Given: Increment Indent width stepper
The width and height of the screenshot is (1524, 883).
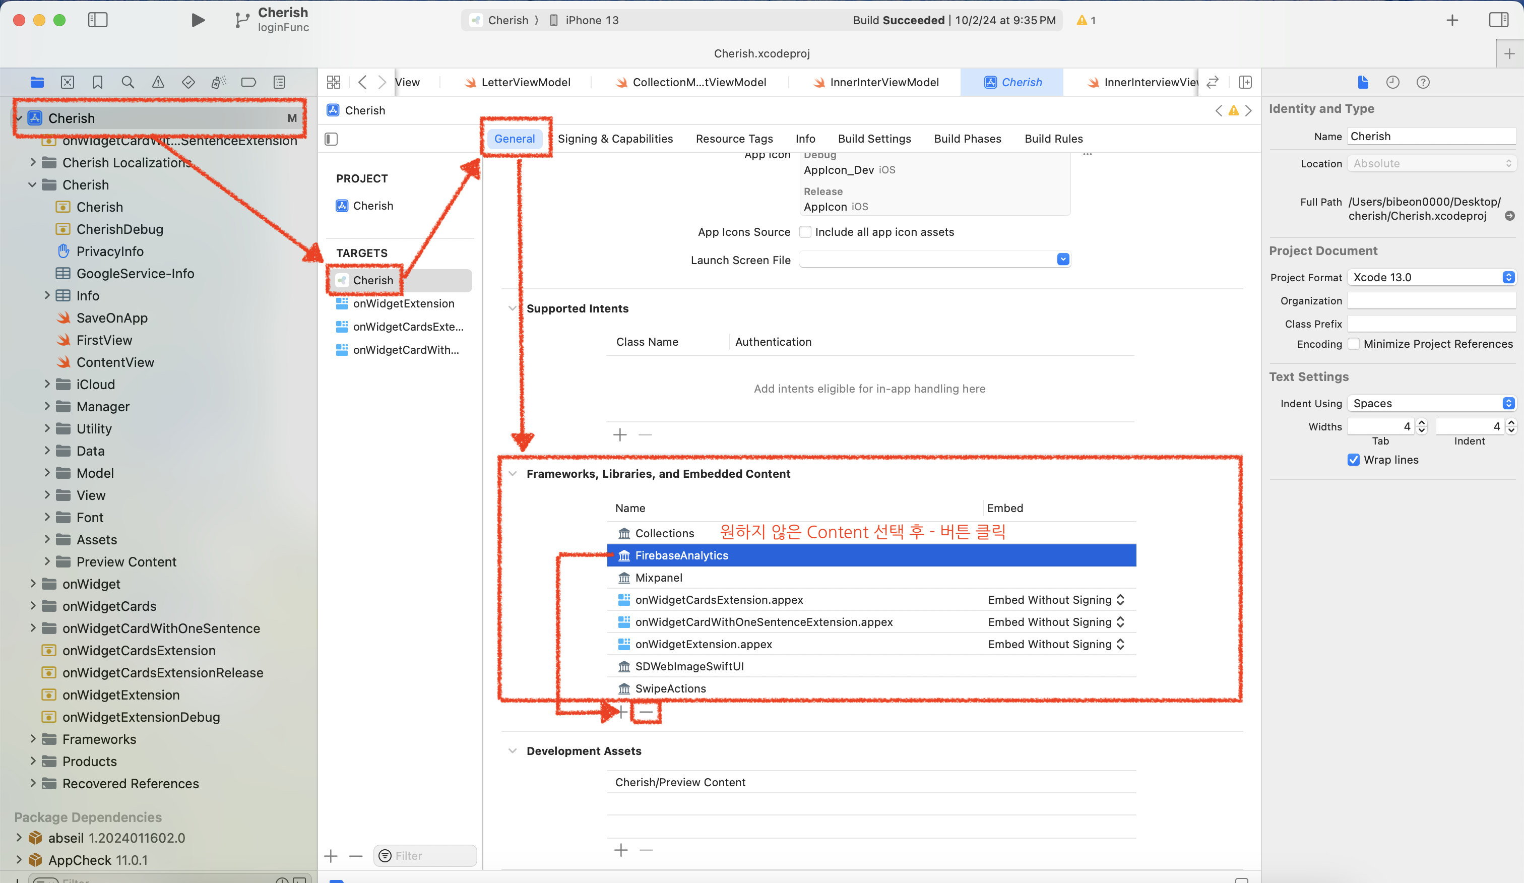Looking at the screenshot, I should coord(1511,423).
